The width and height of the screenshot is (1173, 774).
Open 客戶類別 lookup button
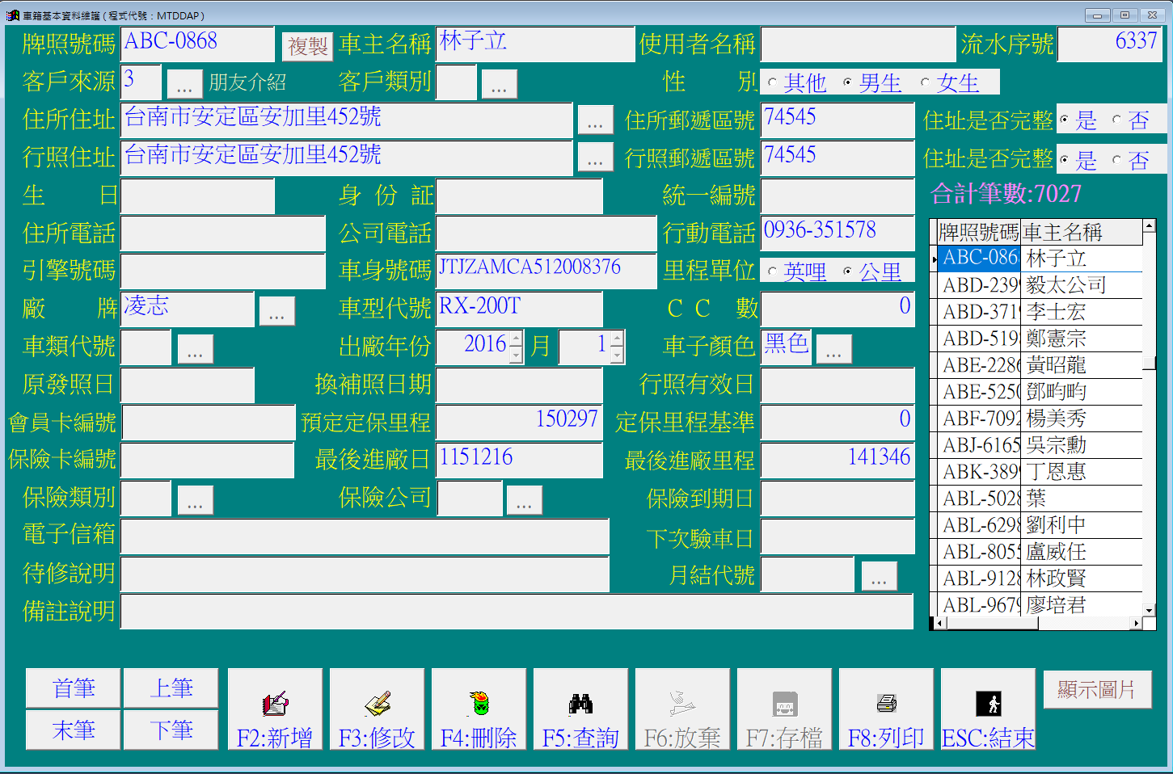[499, 84]
